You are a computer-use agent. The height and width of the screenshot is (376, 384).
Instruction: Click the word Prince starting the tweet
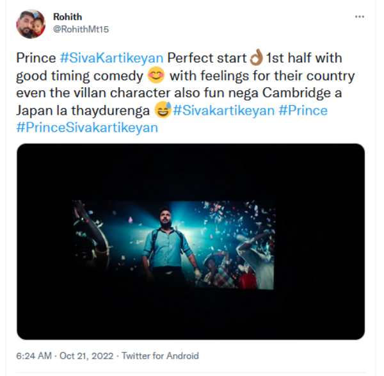point(36,58)
